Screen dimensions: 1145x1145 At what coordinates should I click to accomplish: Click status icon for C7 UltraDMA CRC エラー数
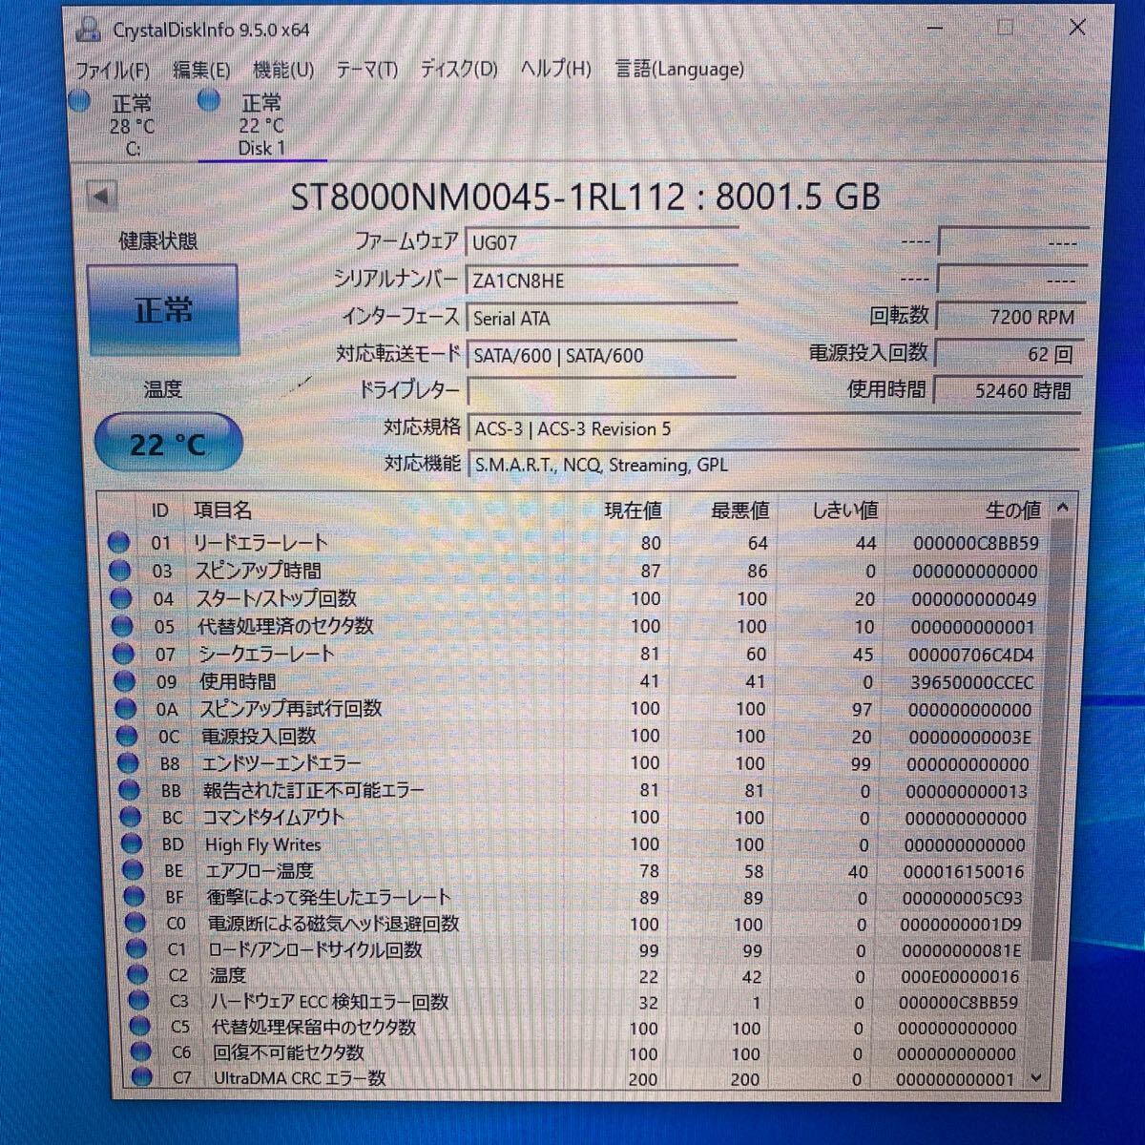142,1077
